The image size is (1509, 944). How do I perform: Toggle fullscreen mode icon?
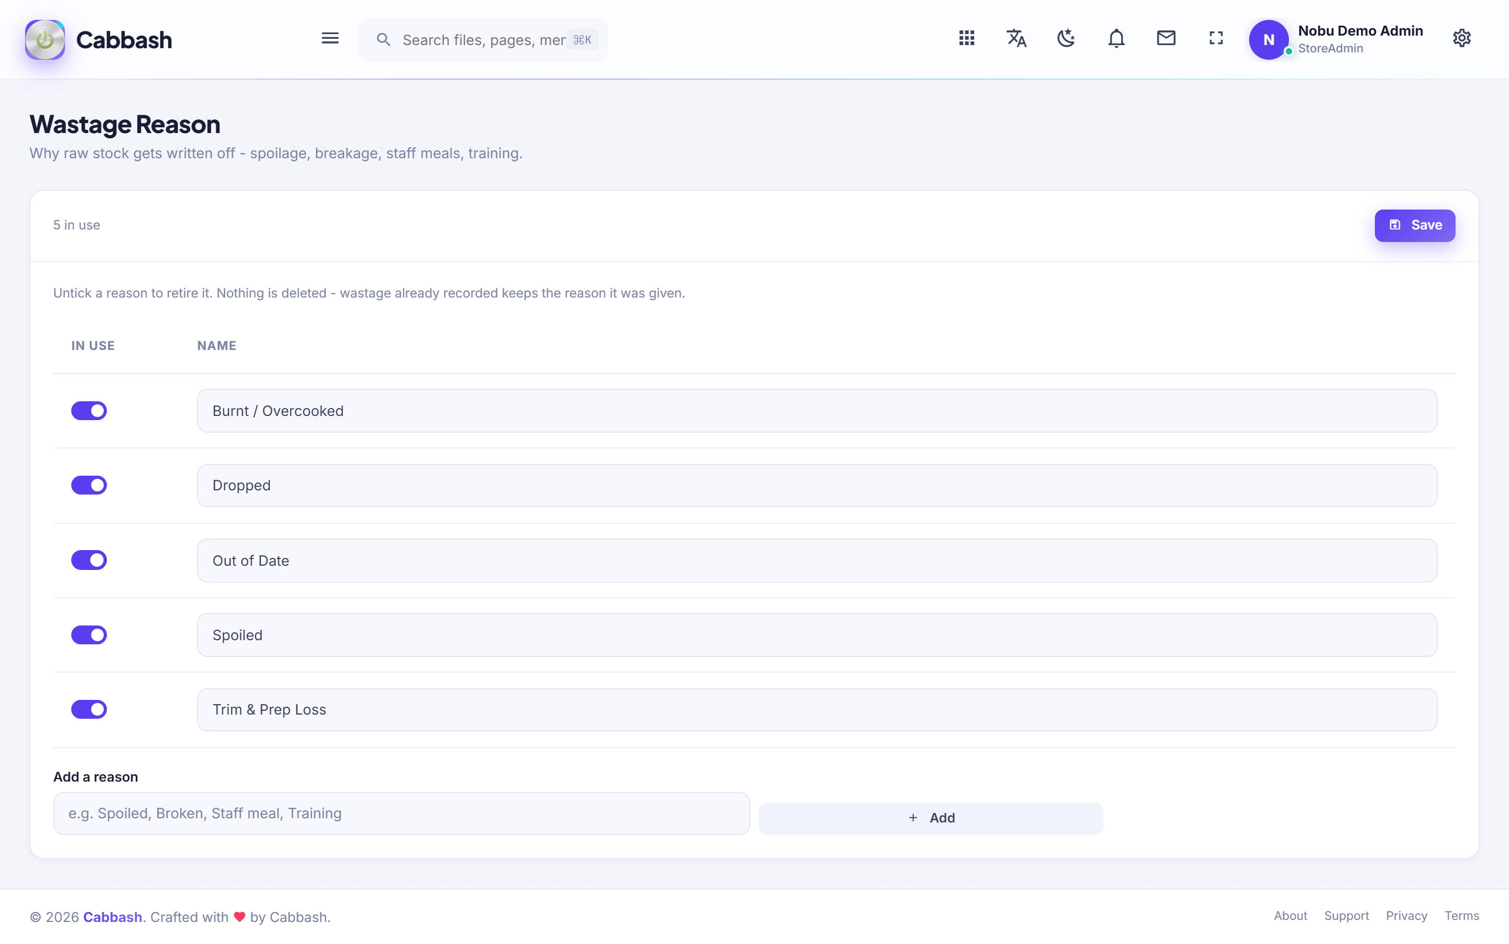[1216, 39]
